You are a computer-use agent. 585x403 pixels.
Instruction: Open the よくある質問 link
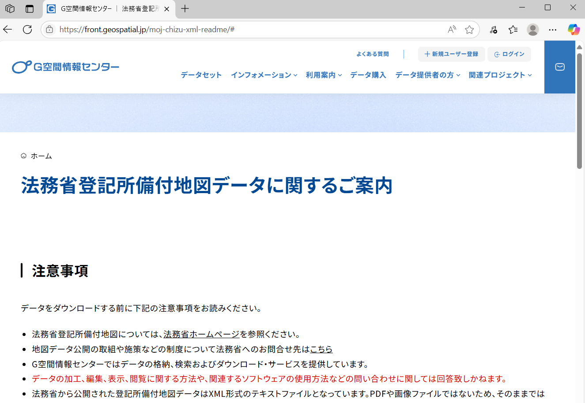pos(373,54)
